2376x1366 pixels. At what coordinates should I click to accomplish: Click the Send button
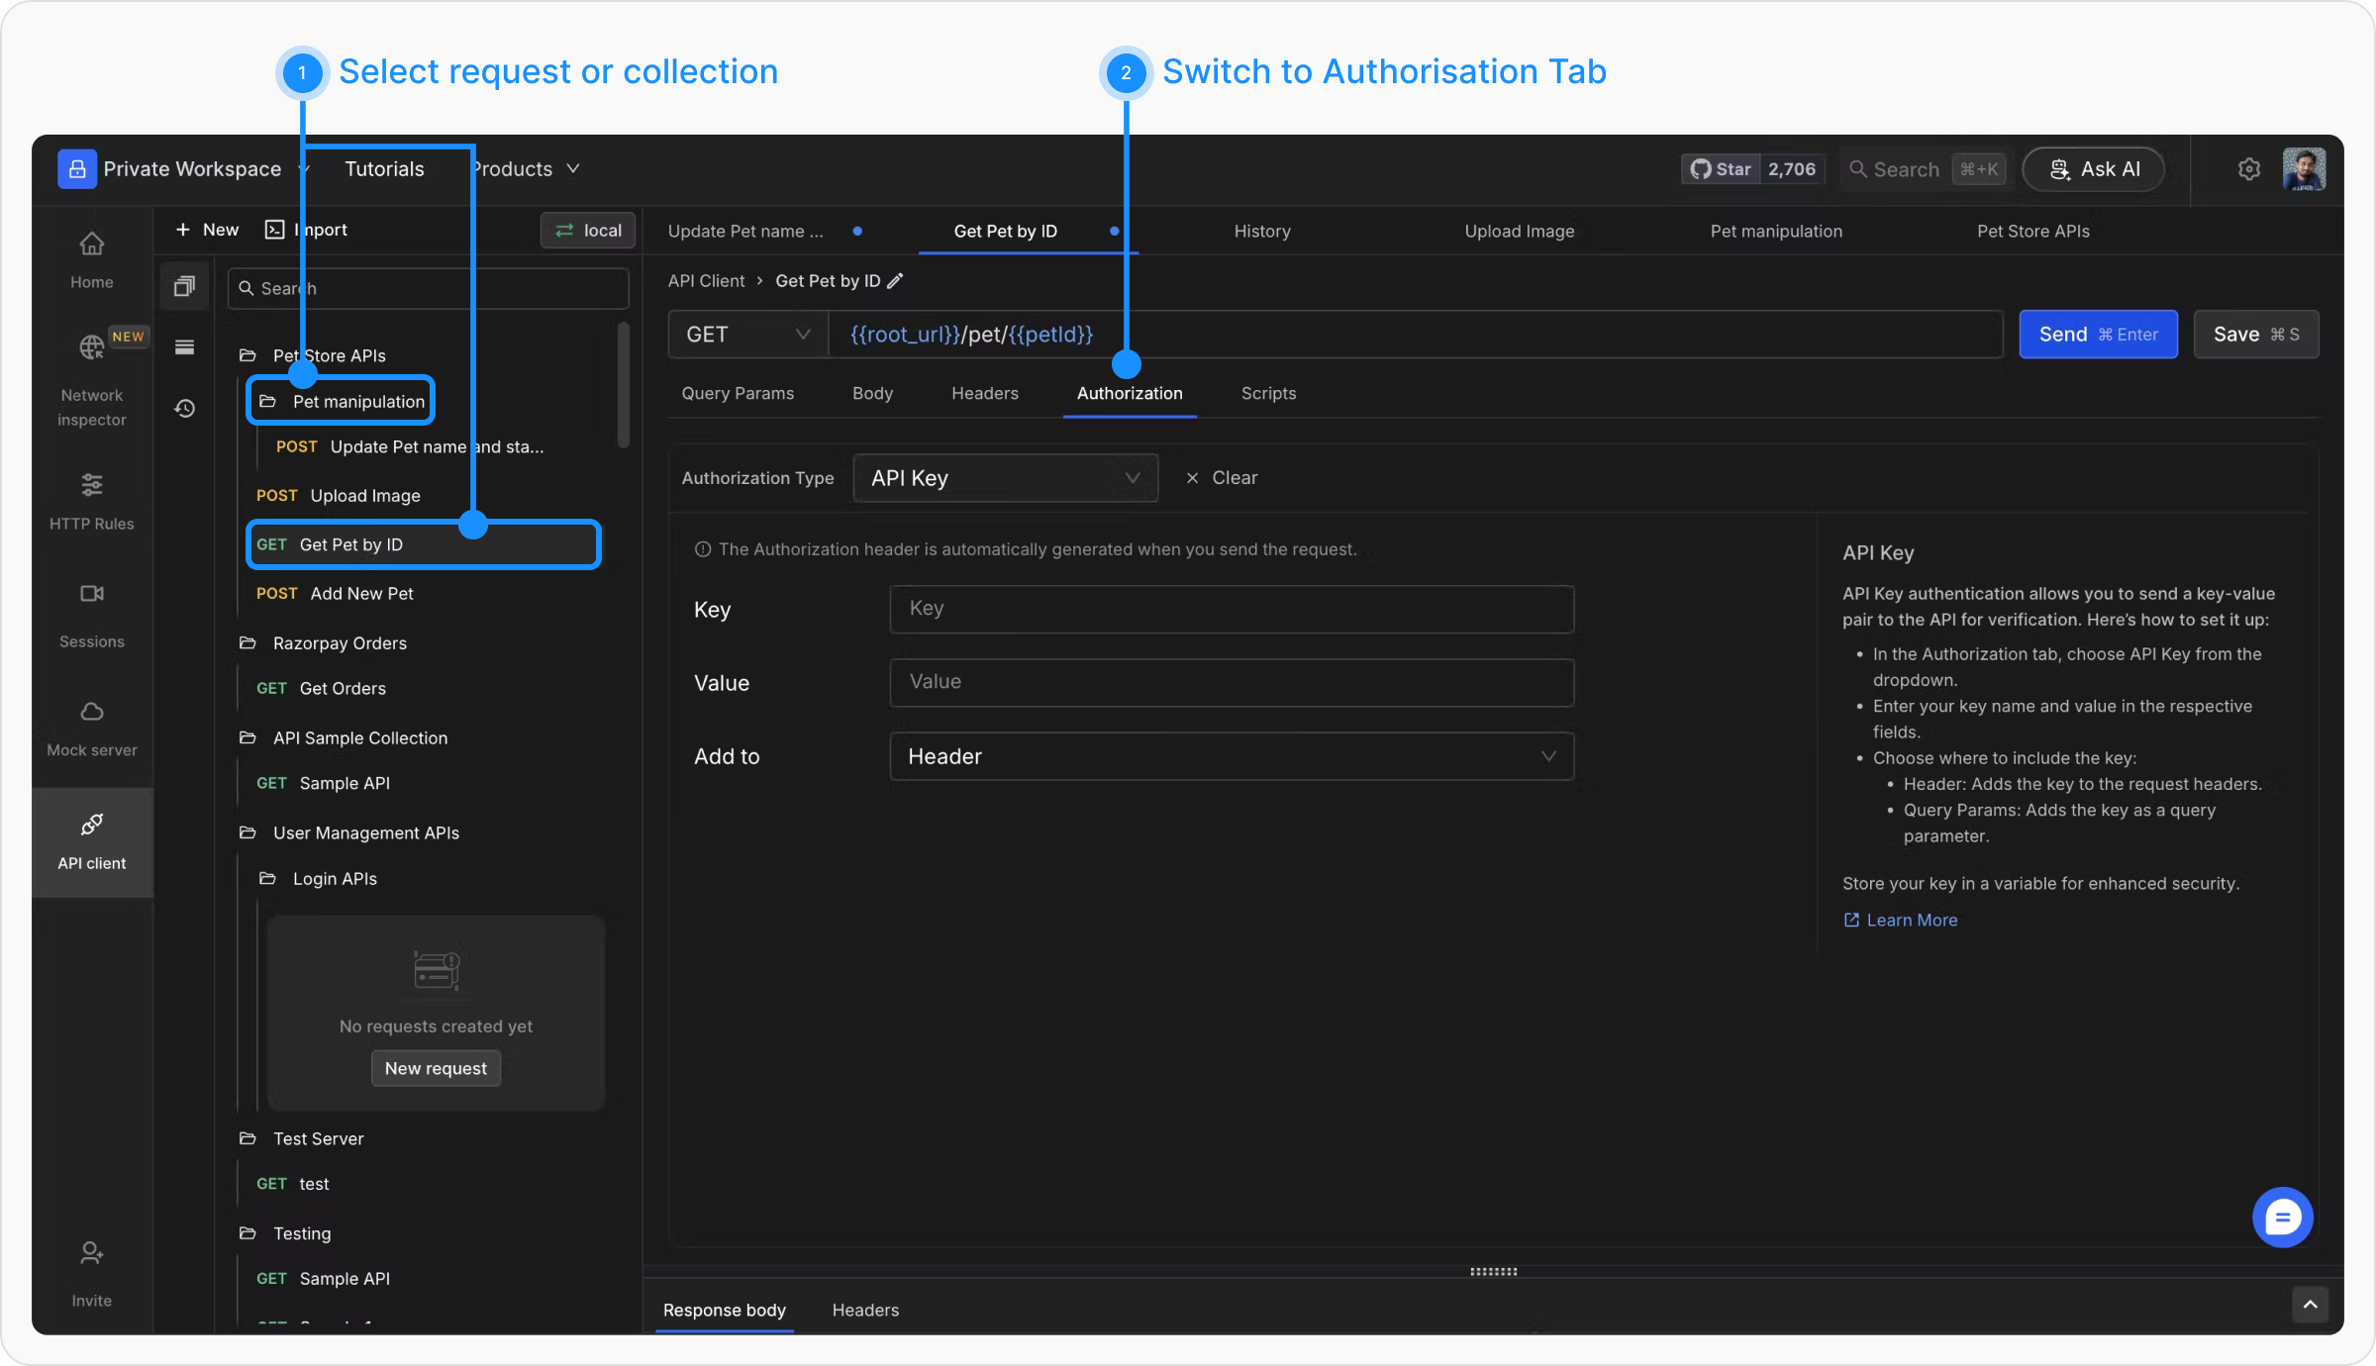point(2097,335)
